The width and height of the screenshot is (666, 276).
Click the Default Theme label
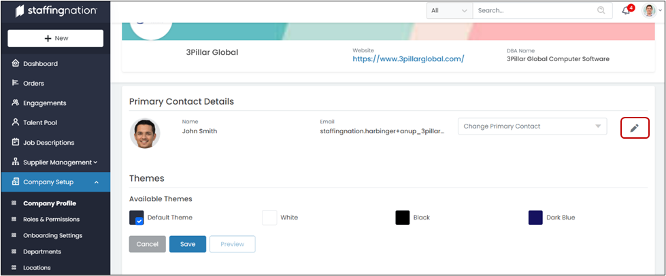point(170,218)
